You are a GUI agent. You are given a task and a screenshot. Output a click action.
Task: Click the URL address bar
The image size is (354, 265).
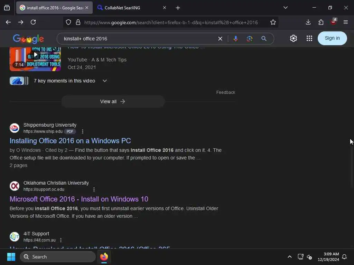[171, 22]
